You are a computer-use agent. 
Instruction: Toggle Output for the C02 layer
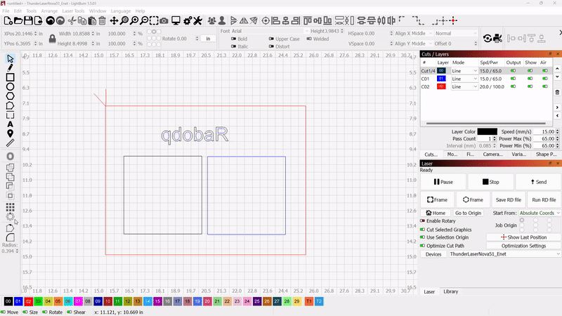513,86
